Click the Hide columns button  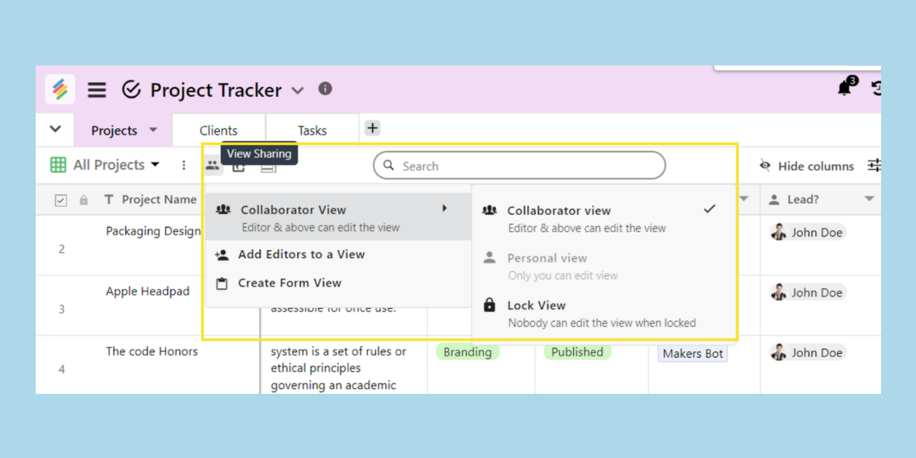pos(807,166)
